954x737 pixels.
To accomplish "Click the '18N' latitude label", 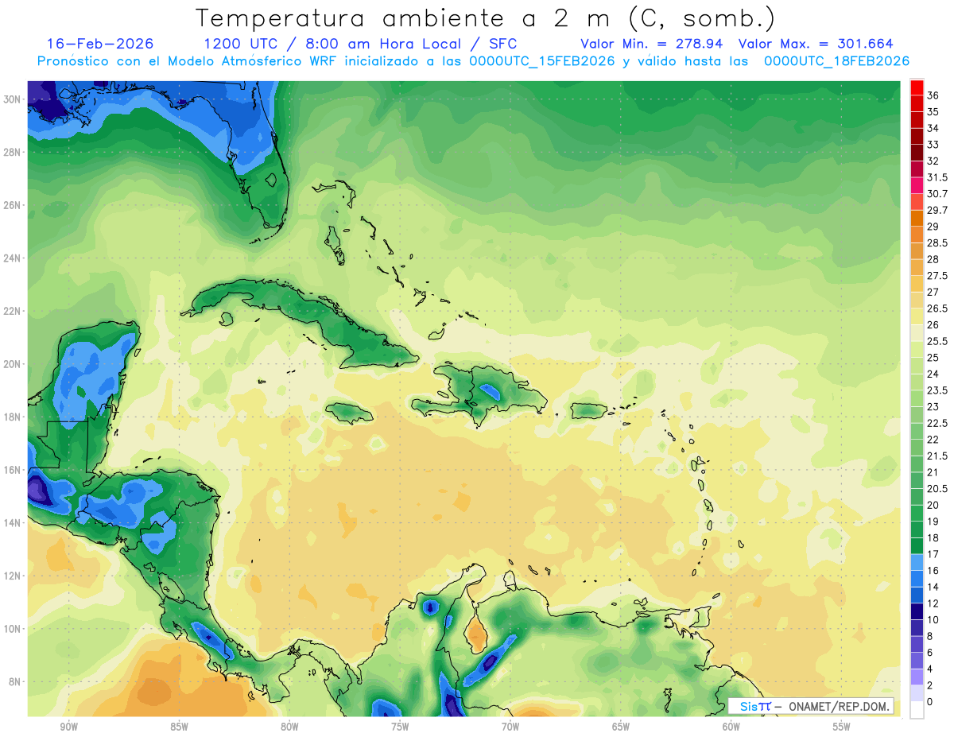I will tap(14, 417).
